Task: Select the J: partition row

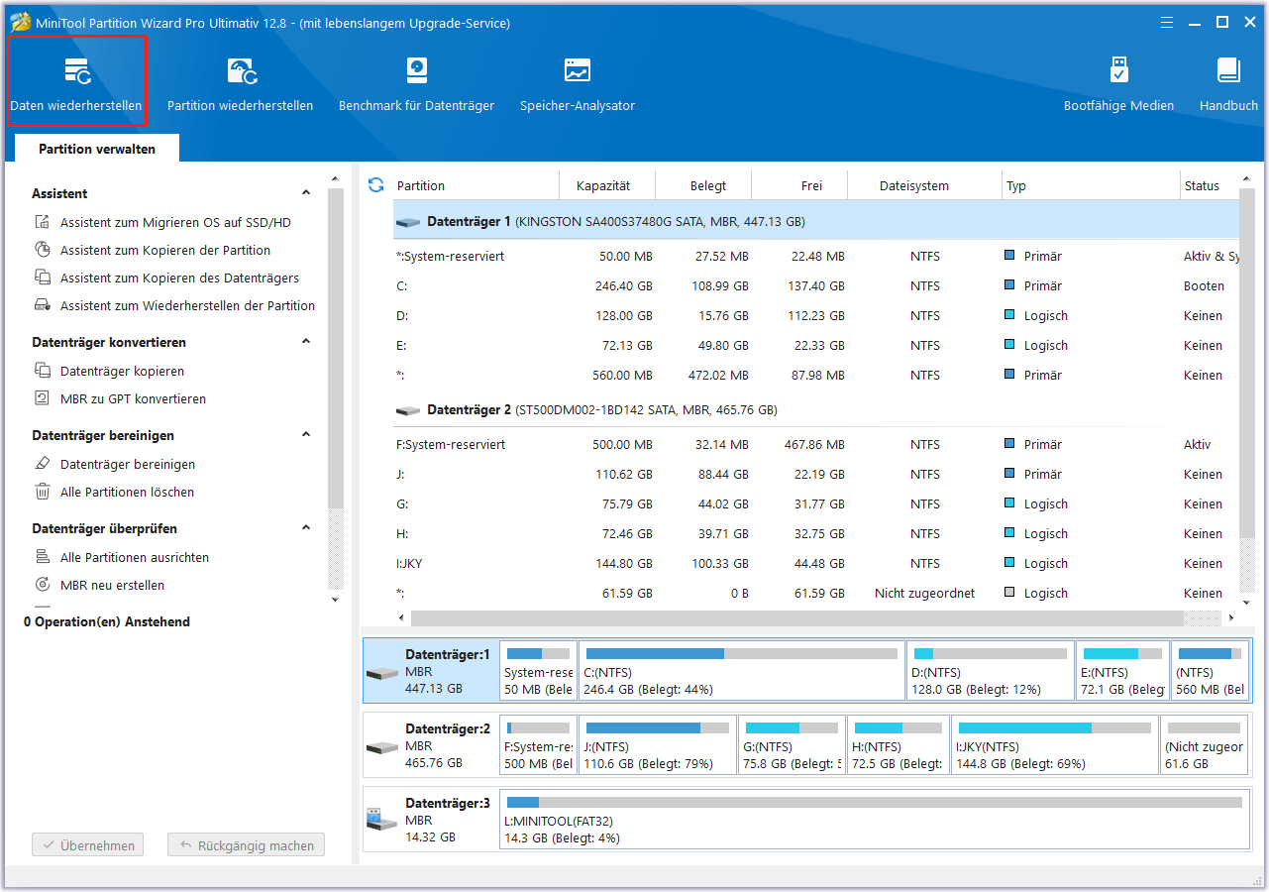Action: pos(816,475)
